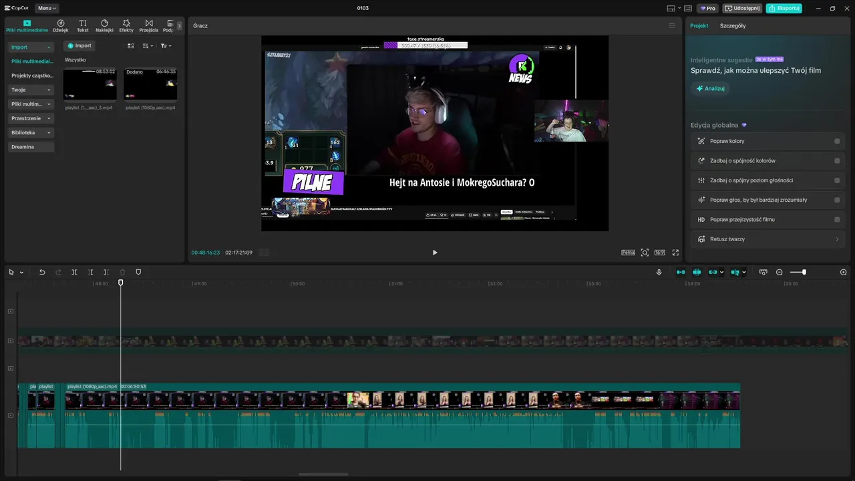Play the video preview
Image resolution: width=855 pixels, height=481 pixels.
(x=435, y=253)
